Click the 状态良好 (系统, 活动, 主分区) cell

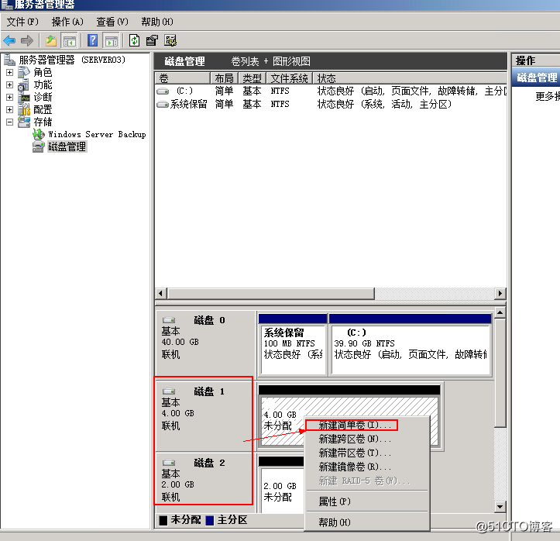point(384,105)
